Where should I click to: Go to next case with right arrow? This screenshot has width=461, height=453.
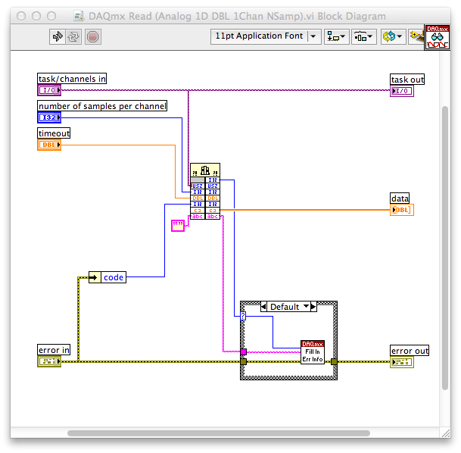(x=313, y=307)
